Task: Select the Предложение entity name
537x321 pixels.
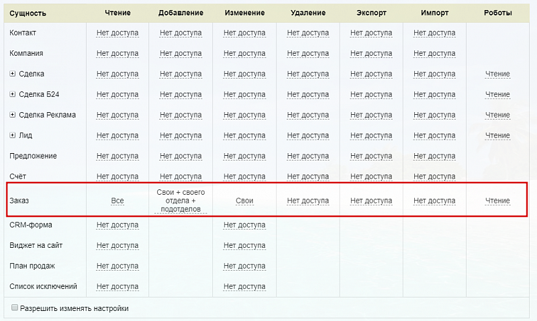Action: pyautogui.click(x=33, y=156)
